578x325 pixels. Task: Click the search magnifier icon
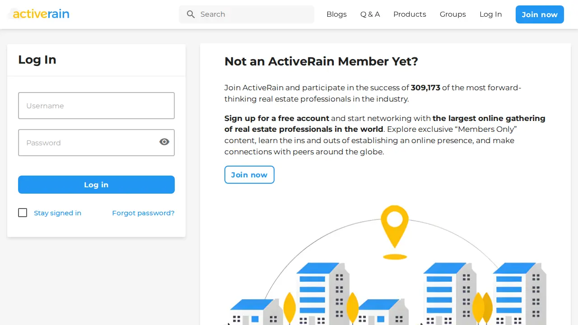point(191,14)
